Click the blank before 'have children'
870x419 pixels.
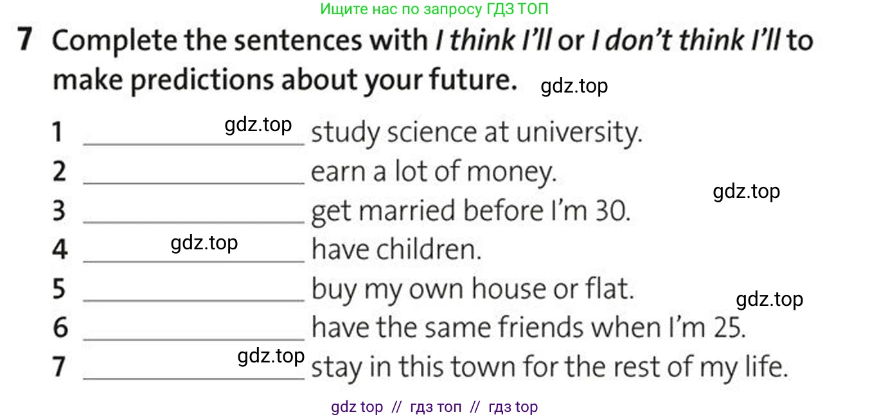click(194, 261)
